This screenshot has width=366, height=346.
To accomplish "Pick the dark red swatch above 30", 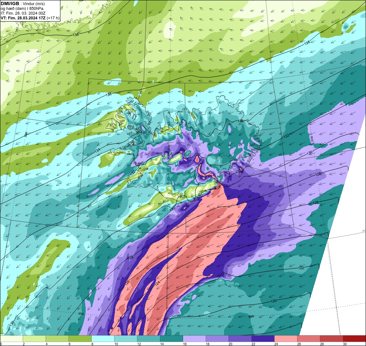I will [355, 339].
